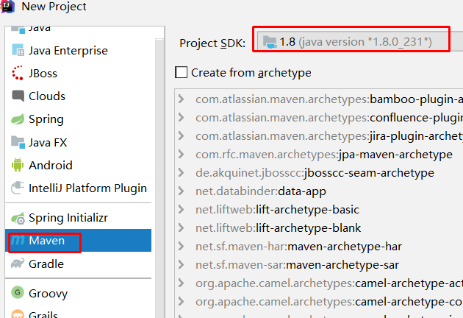Select Android project type

(x=78, y=165)
